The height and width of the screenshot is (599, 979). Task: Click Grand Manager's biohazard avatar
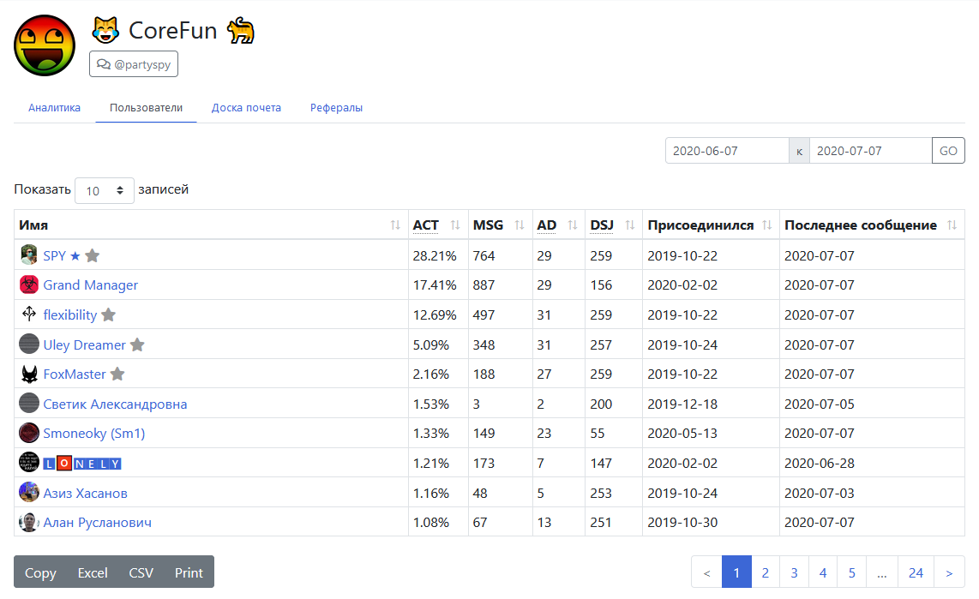(29, 285)
